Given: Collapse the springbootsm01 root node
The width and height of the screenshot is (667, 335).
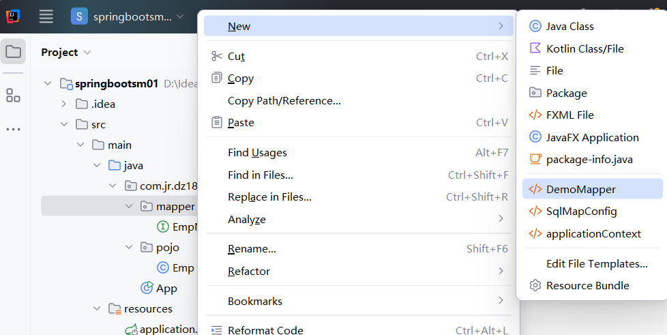Looking at the screenshot, I should (x=48, y=83).
